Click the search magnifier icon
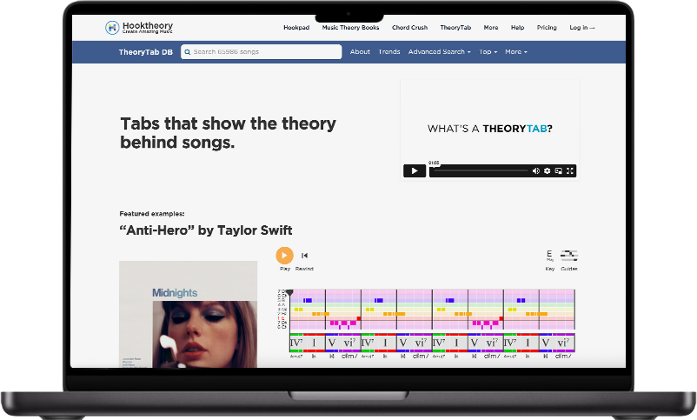The image size is (697, 420). click(x=188, y=52)
